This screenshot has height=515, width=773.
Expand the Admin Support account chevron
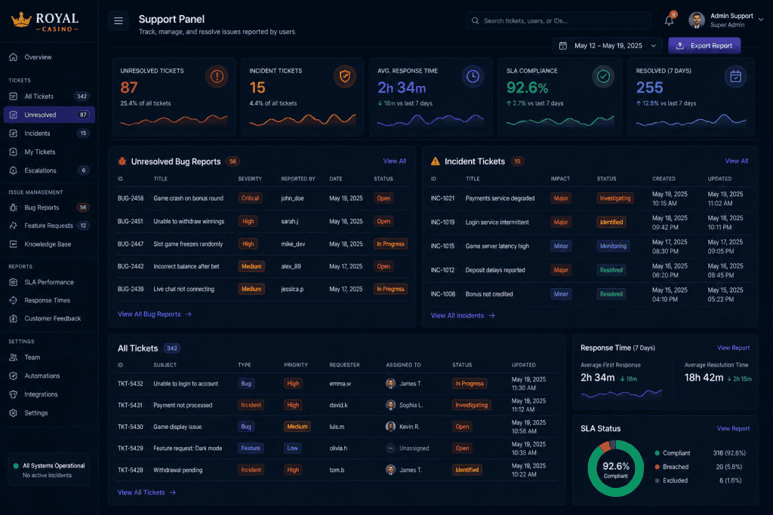click(x=761, y=20)
